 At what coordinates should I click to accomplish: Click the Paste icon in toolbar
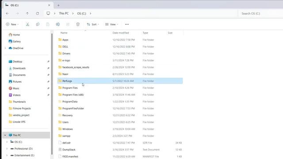tap(48, 24)
